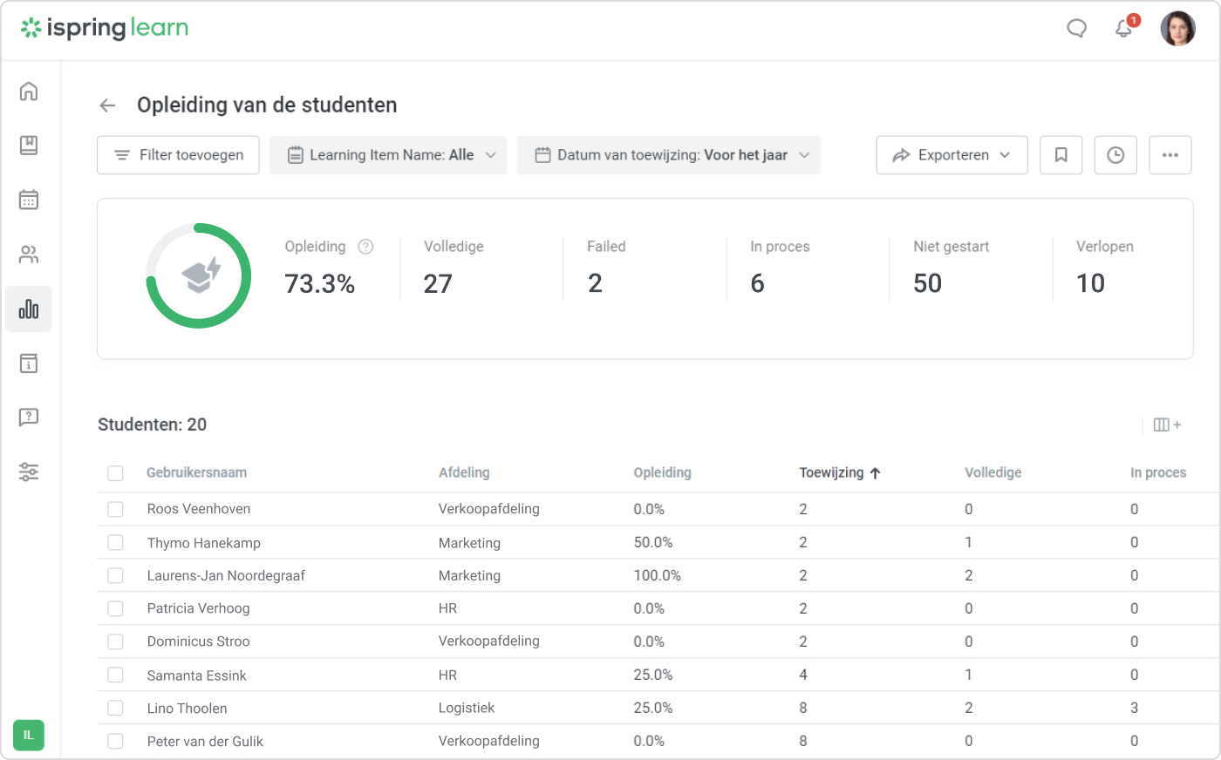
Task: Click the Opleiding van de studenten title
Action: [x=267, y=105]
